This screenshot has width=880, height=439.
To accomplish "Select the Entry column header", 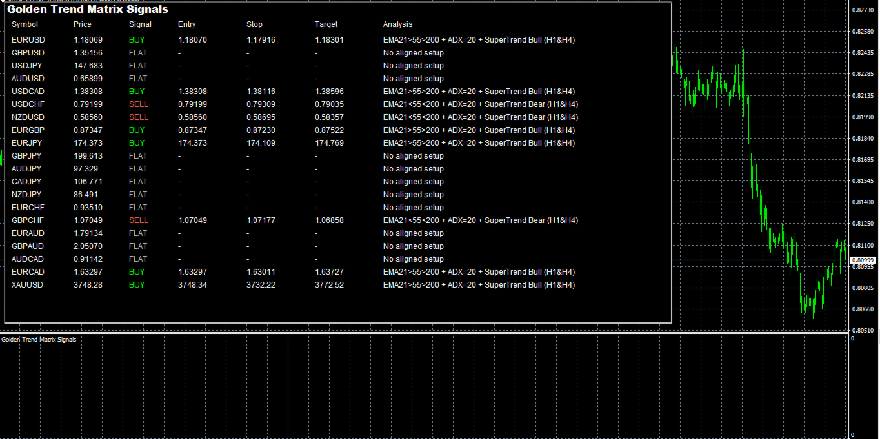I will 186,24.
